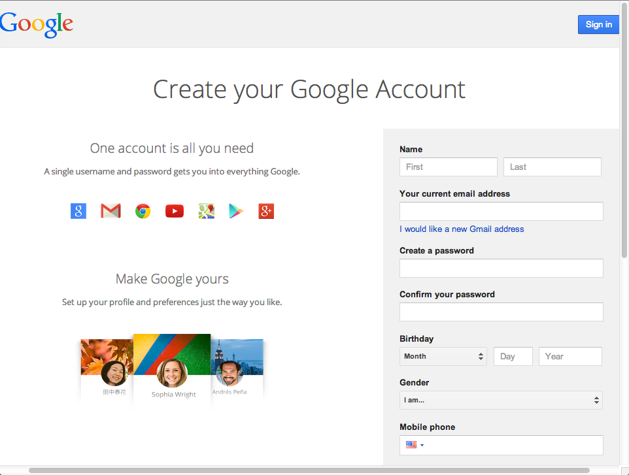Focus the Last name field
This screenshot has height=475, width=629.
[x=552, y=167]
